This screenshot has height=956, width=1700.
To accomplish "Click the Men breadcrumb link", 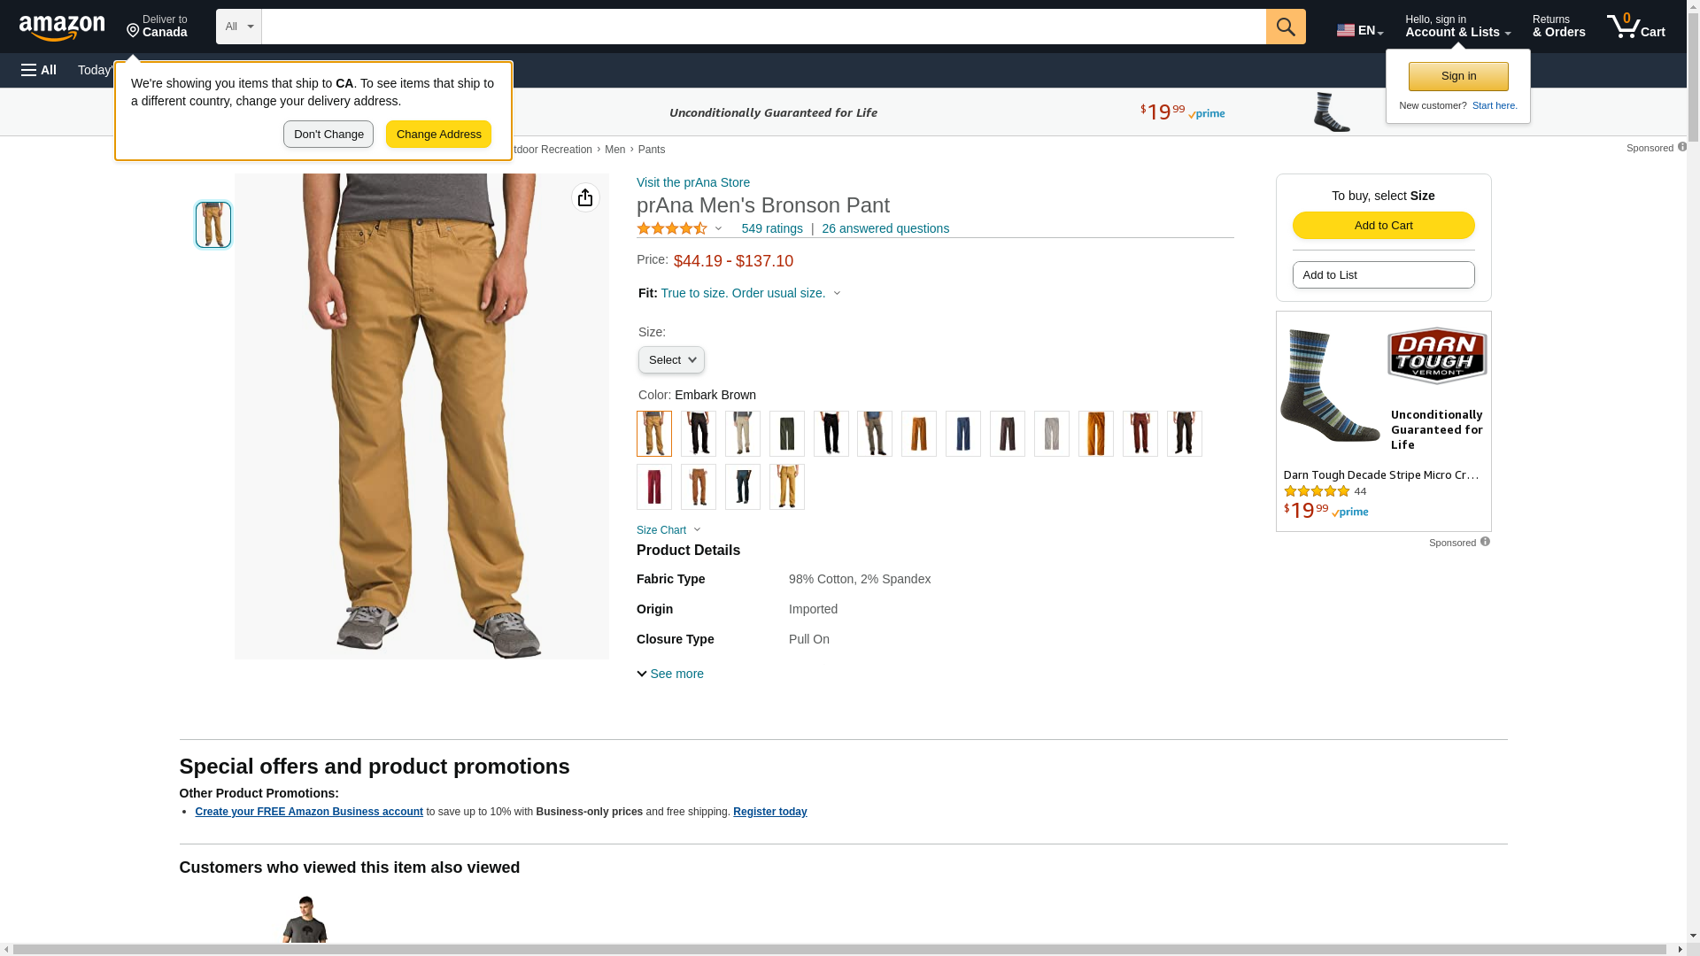I will pos(614,150).
